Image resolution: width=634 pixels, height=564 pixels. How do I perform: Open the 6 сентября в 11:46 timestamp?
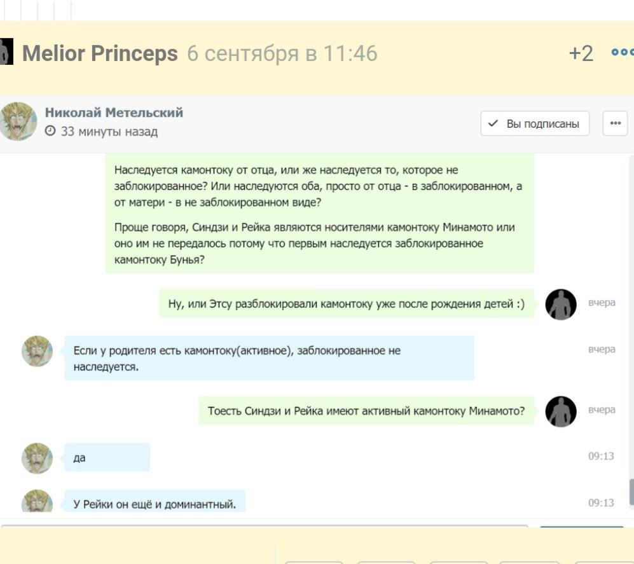[282, 53]
